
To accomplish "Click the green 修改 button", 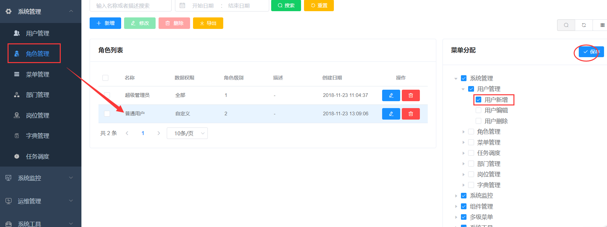I will [140, 23].
